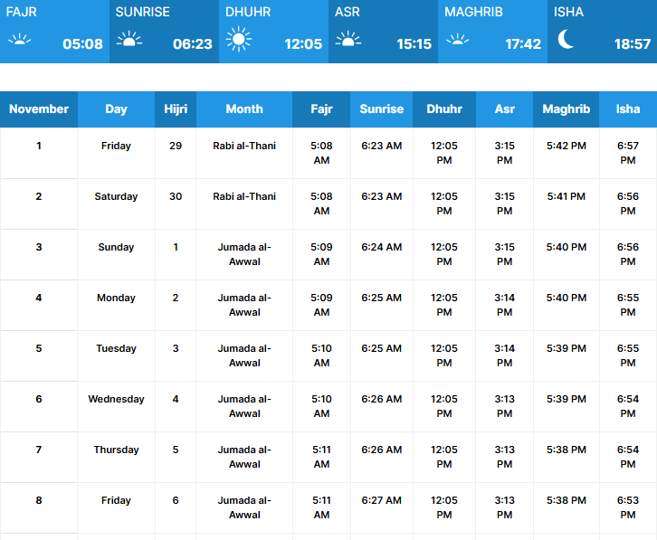Click the Day column header
The width and height of the screenshot is (657, 540).
(x=116, y=109)
